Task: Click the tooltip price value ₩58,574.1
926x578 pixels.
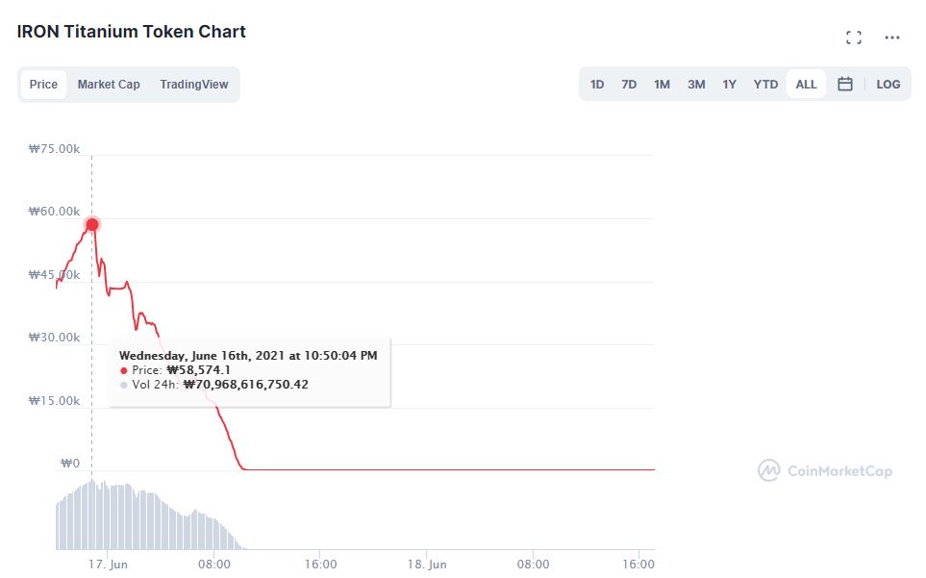Action: (198, 370)
